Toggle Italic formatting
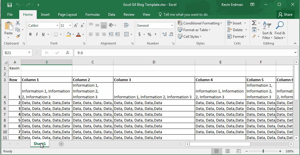The image size is (300, 155). point(37,34)
